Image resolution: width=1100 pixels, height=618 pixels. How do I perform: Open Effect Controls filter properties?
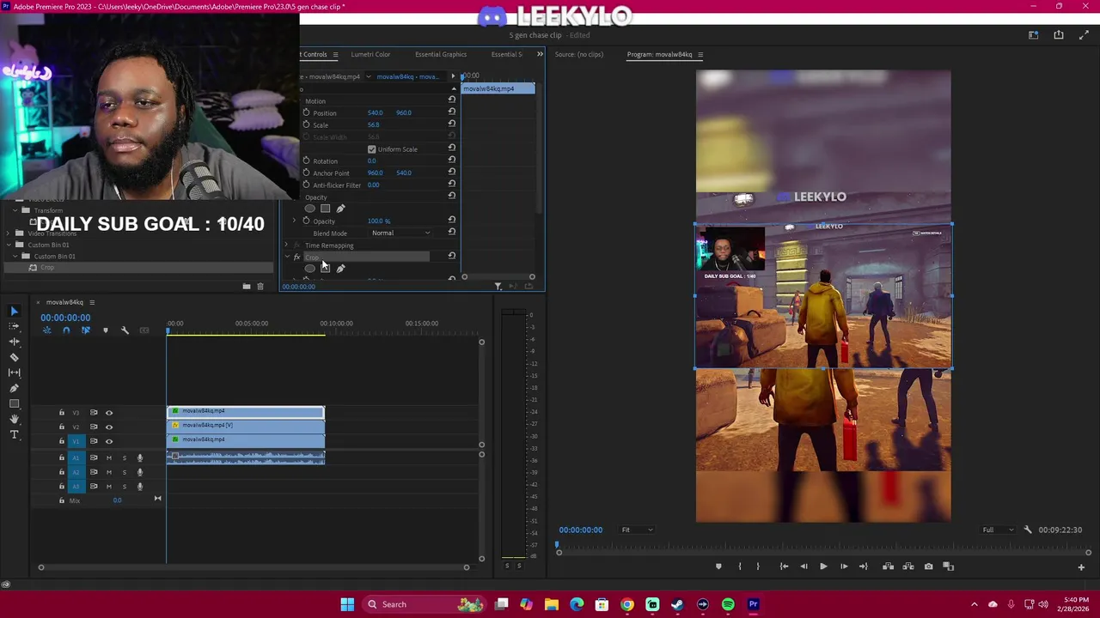(x=498, y=286)
